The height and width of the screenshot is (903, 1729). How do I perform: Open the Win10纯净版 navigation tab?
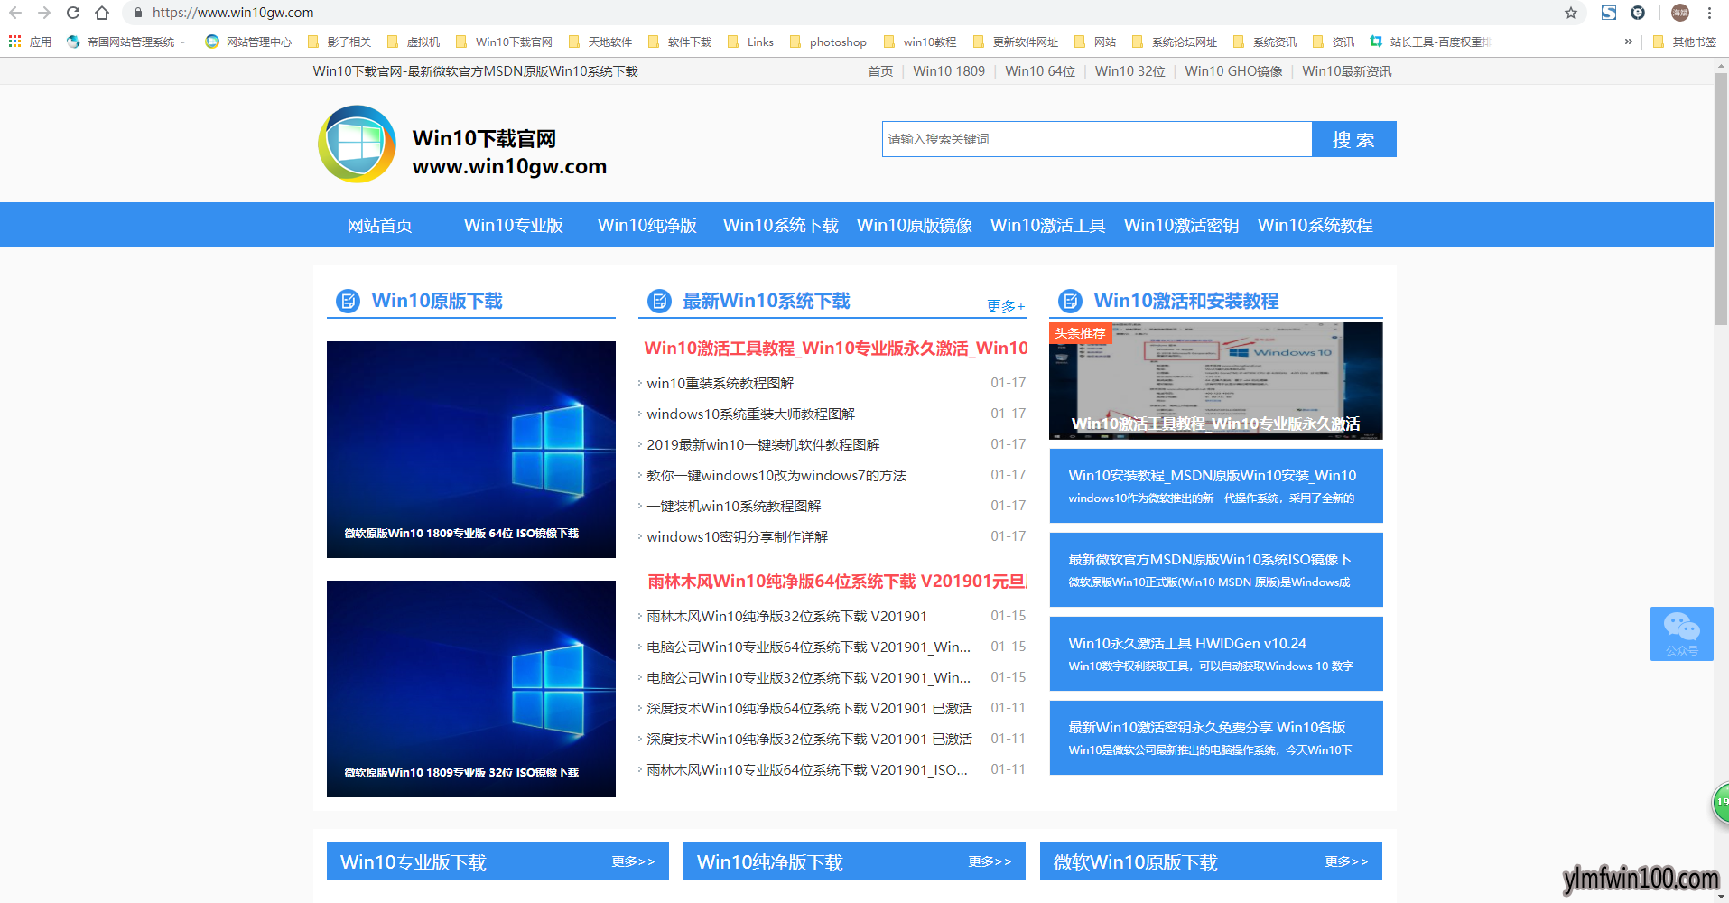(x=647, y=225)
